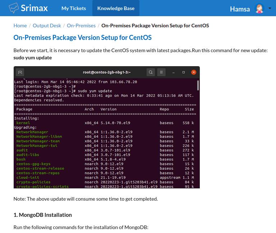The height and width of the screenshot is (233, 276).
Task: Click the '5.14.0-70.el9' kernel version
Action: click(x=115, y=123)
